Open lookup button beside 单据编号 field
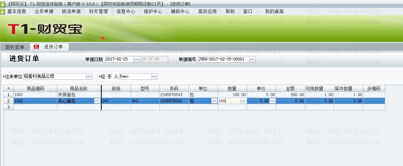Screen dimensions: 403x166 [x=252, y=59]
